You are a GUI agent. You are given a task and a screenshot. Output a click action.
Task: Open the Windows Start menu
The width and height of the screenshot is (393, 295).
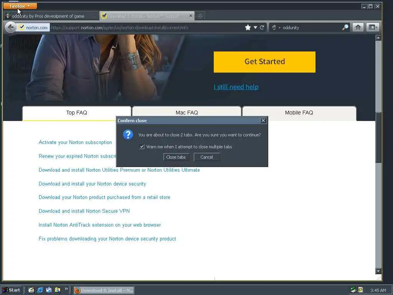(12, 290)
